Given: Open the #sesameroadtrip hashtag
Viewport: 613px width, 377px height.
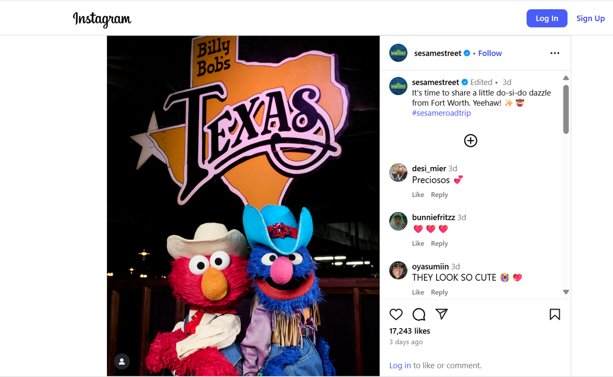Looking at the screenshot, I should point(441,113).
